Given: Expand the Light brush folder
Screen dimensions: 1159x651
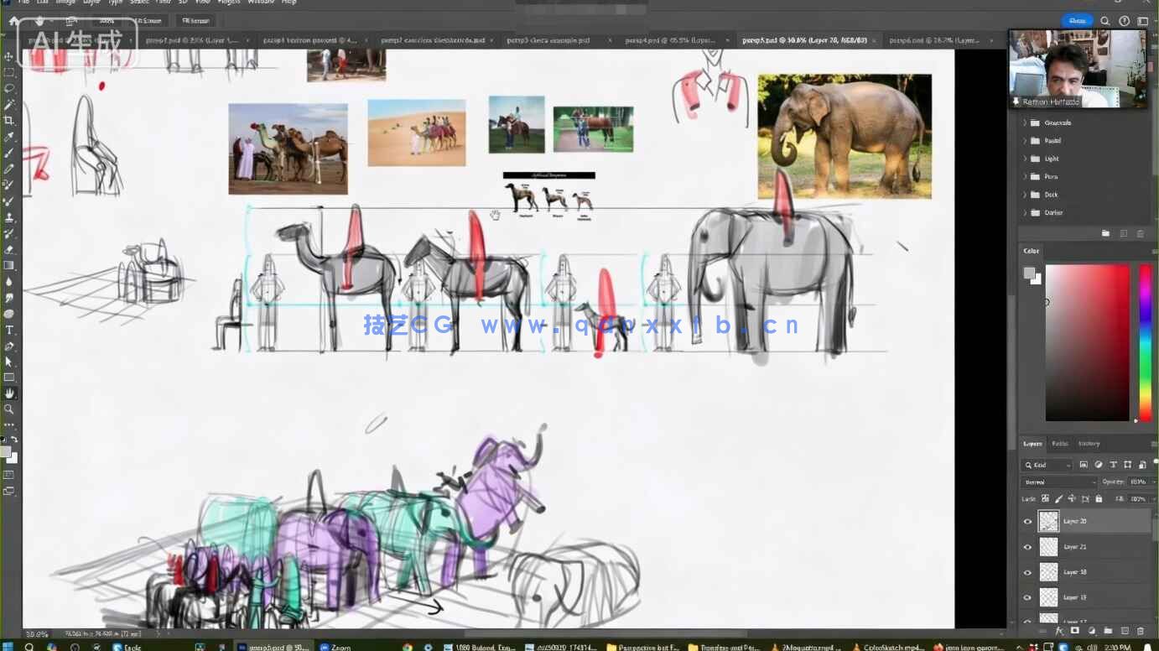Looking at the screenshot, I should (1025, 159).
